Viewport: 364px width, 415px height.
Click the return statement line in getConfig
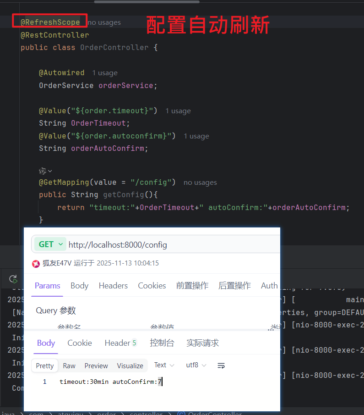pyautogui.click(x=203, y=207)
